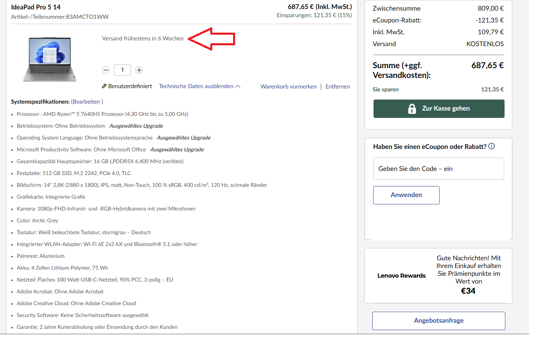Click the Bildschirm 14" 2,8K spec line
Screen dimensions: 536x348
click(142, 185)
